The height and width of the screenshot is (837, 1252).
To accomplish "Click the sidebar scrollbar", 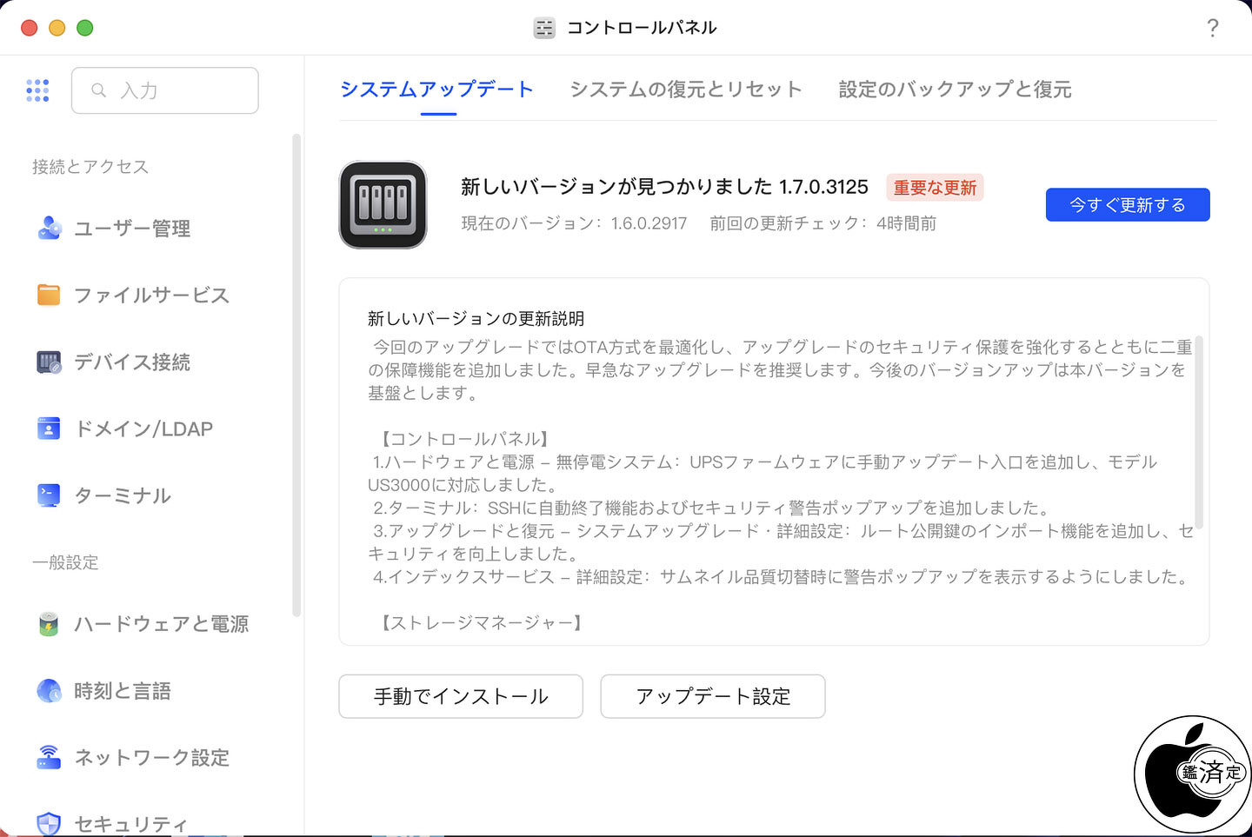I will 296,375.
